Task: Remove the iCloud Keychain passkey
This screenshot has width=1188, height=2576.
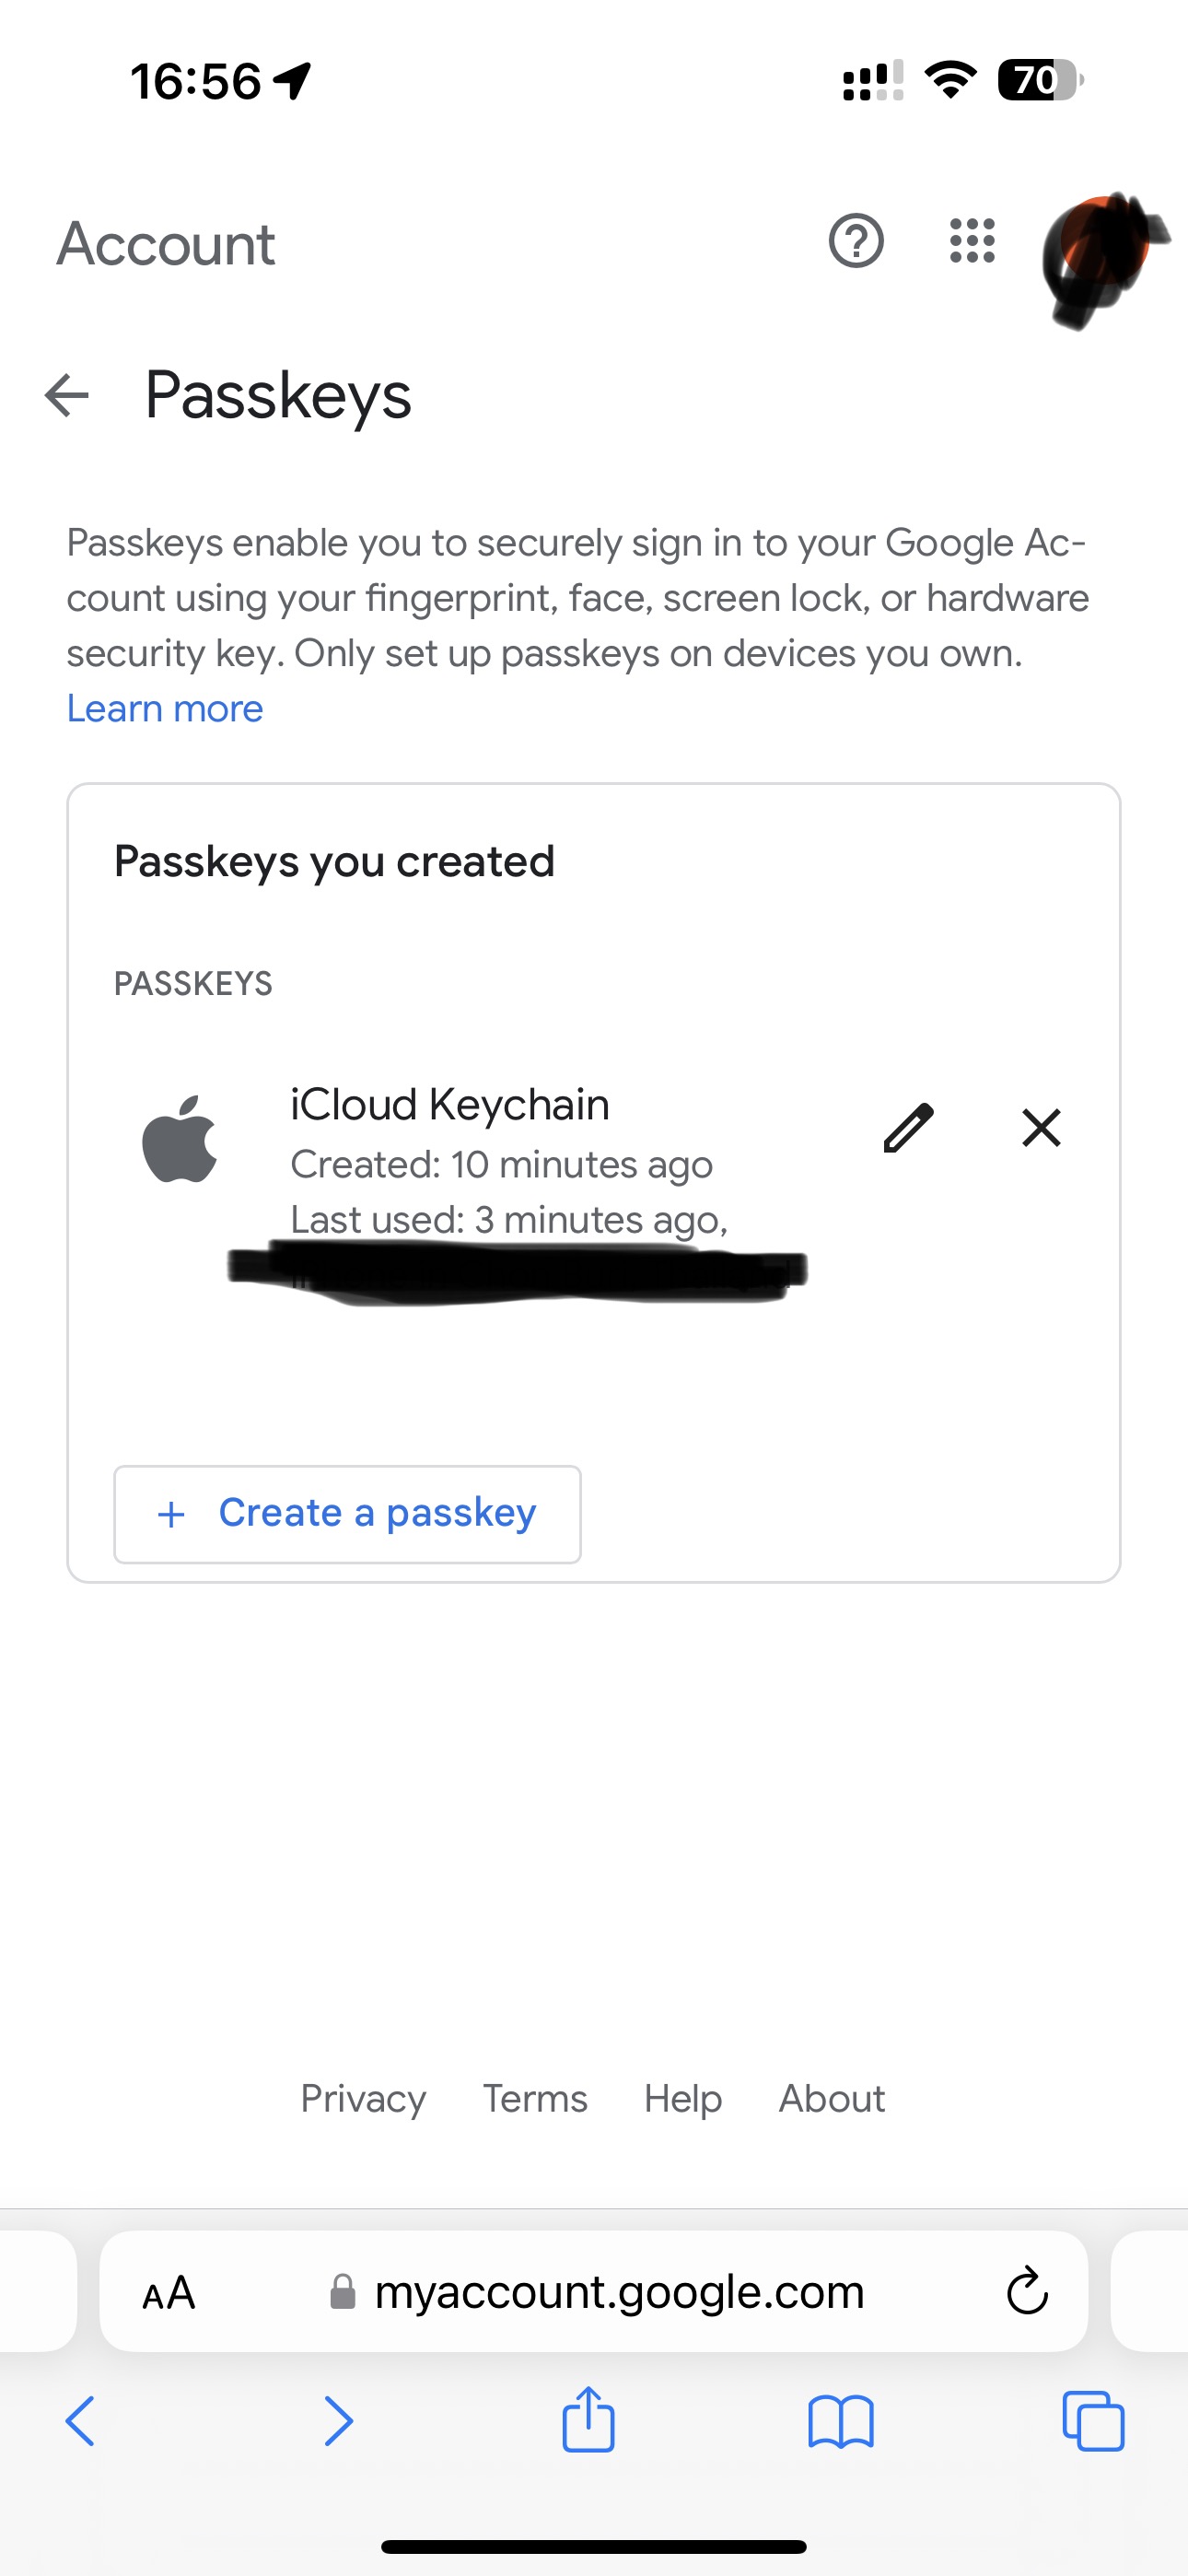Action: coord(1041,1128)
